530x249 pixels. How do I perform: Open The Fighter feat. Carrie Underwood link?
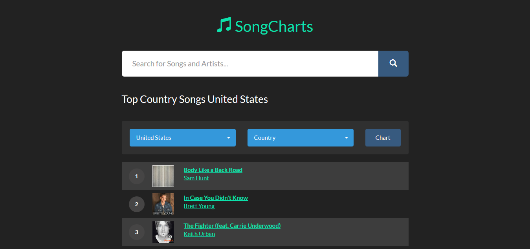tap(232, 225)
